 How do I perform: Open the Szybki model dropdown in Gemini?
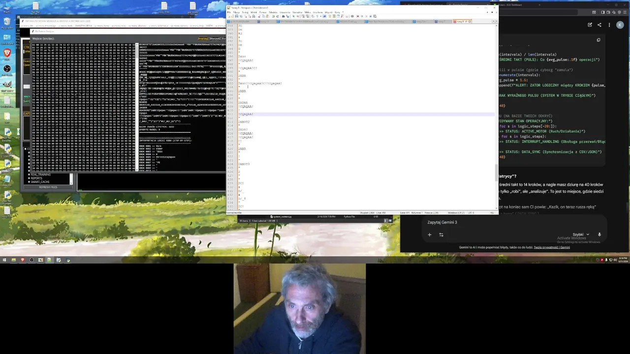(x=581, y=235)
